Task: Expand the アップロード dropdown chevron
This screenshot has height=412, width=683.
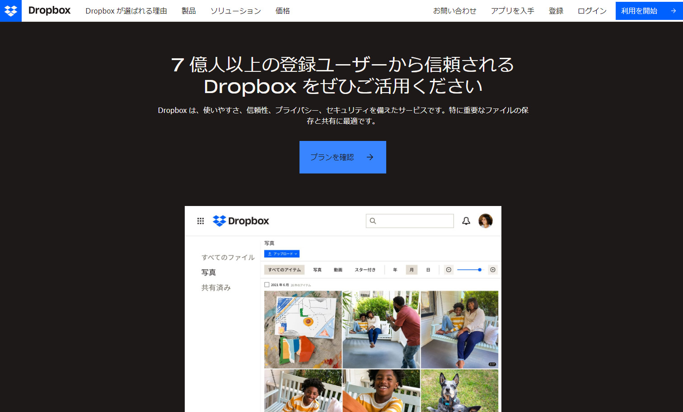Action: (295, 254)
